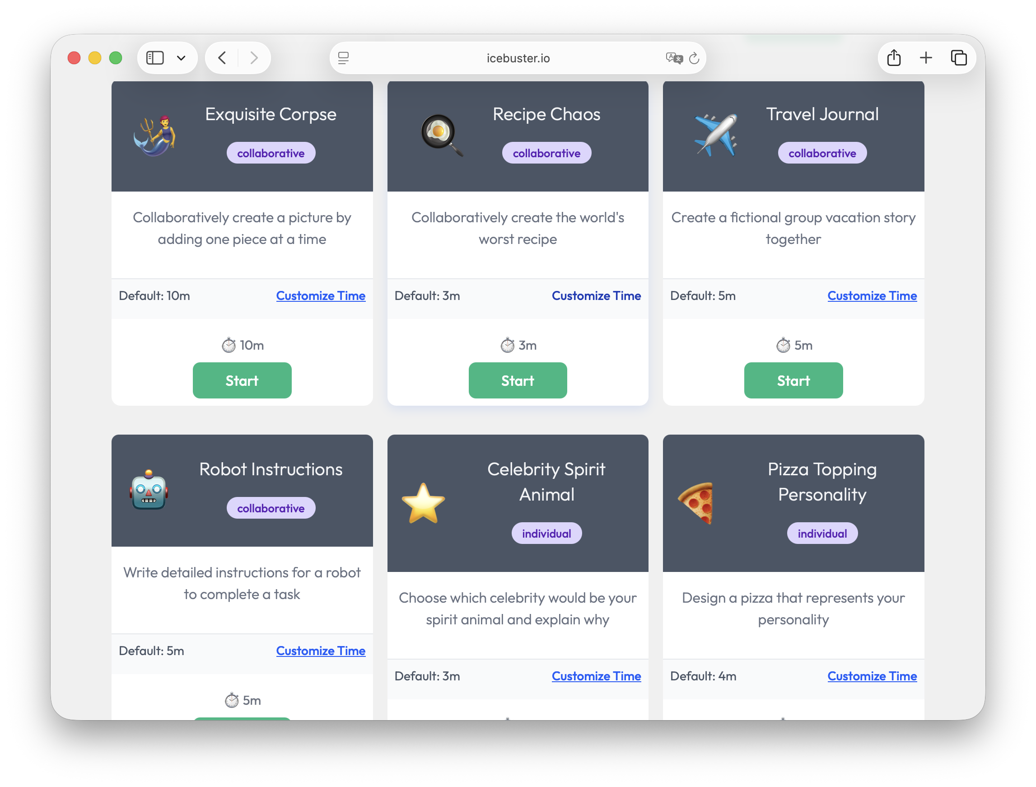Click the frying pan icon on Recipe Chaos
Screen dimensions: 1036x787
click(441, 135)
